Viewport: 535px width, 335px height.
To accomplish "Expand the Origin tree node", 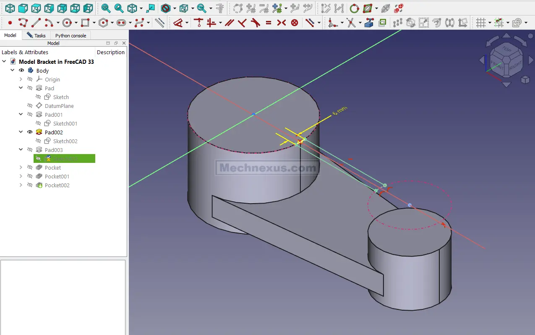I will coord(21,79).
